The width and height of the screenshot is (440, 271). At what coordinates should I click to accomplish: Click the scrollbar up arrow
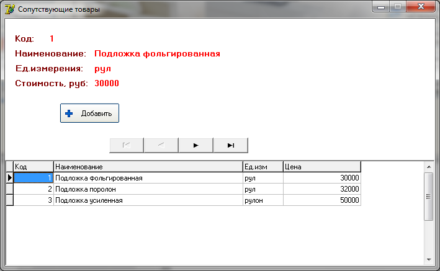click(428, 167)
